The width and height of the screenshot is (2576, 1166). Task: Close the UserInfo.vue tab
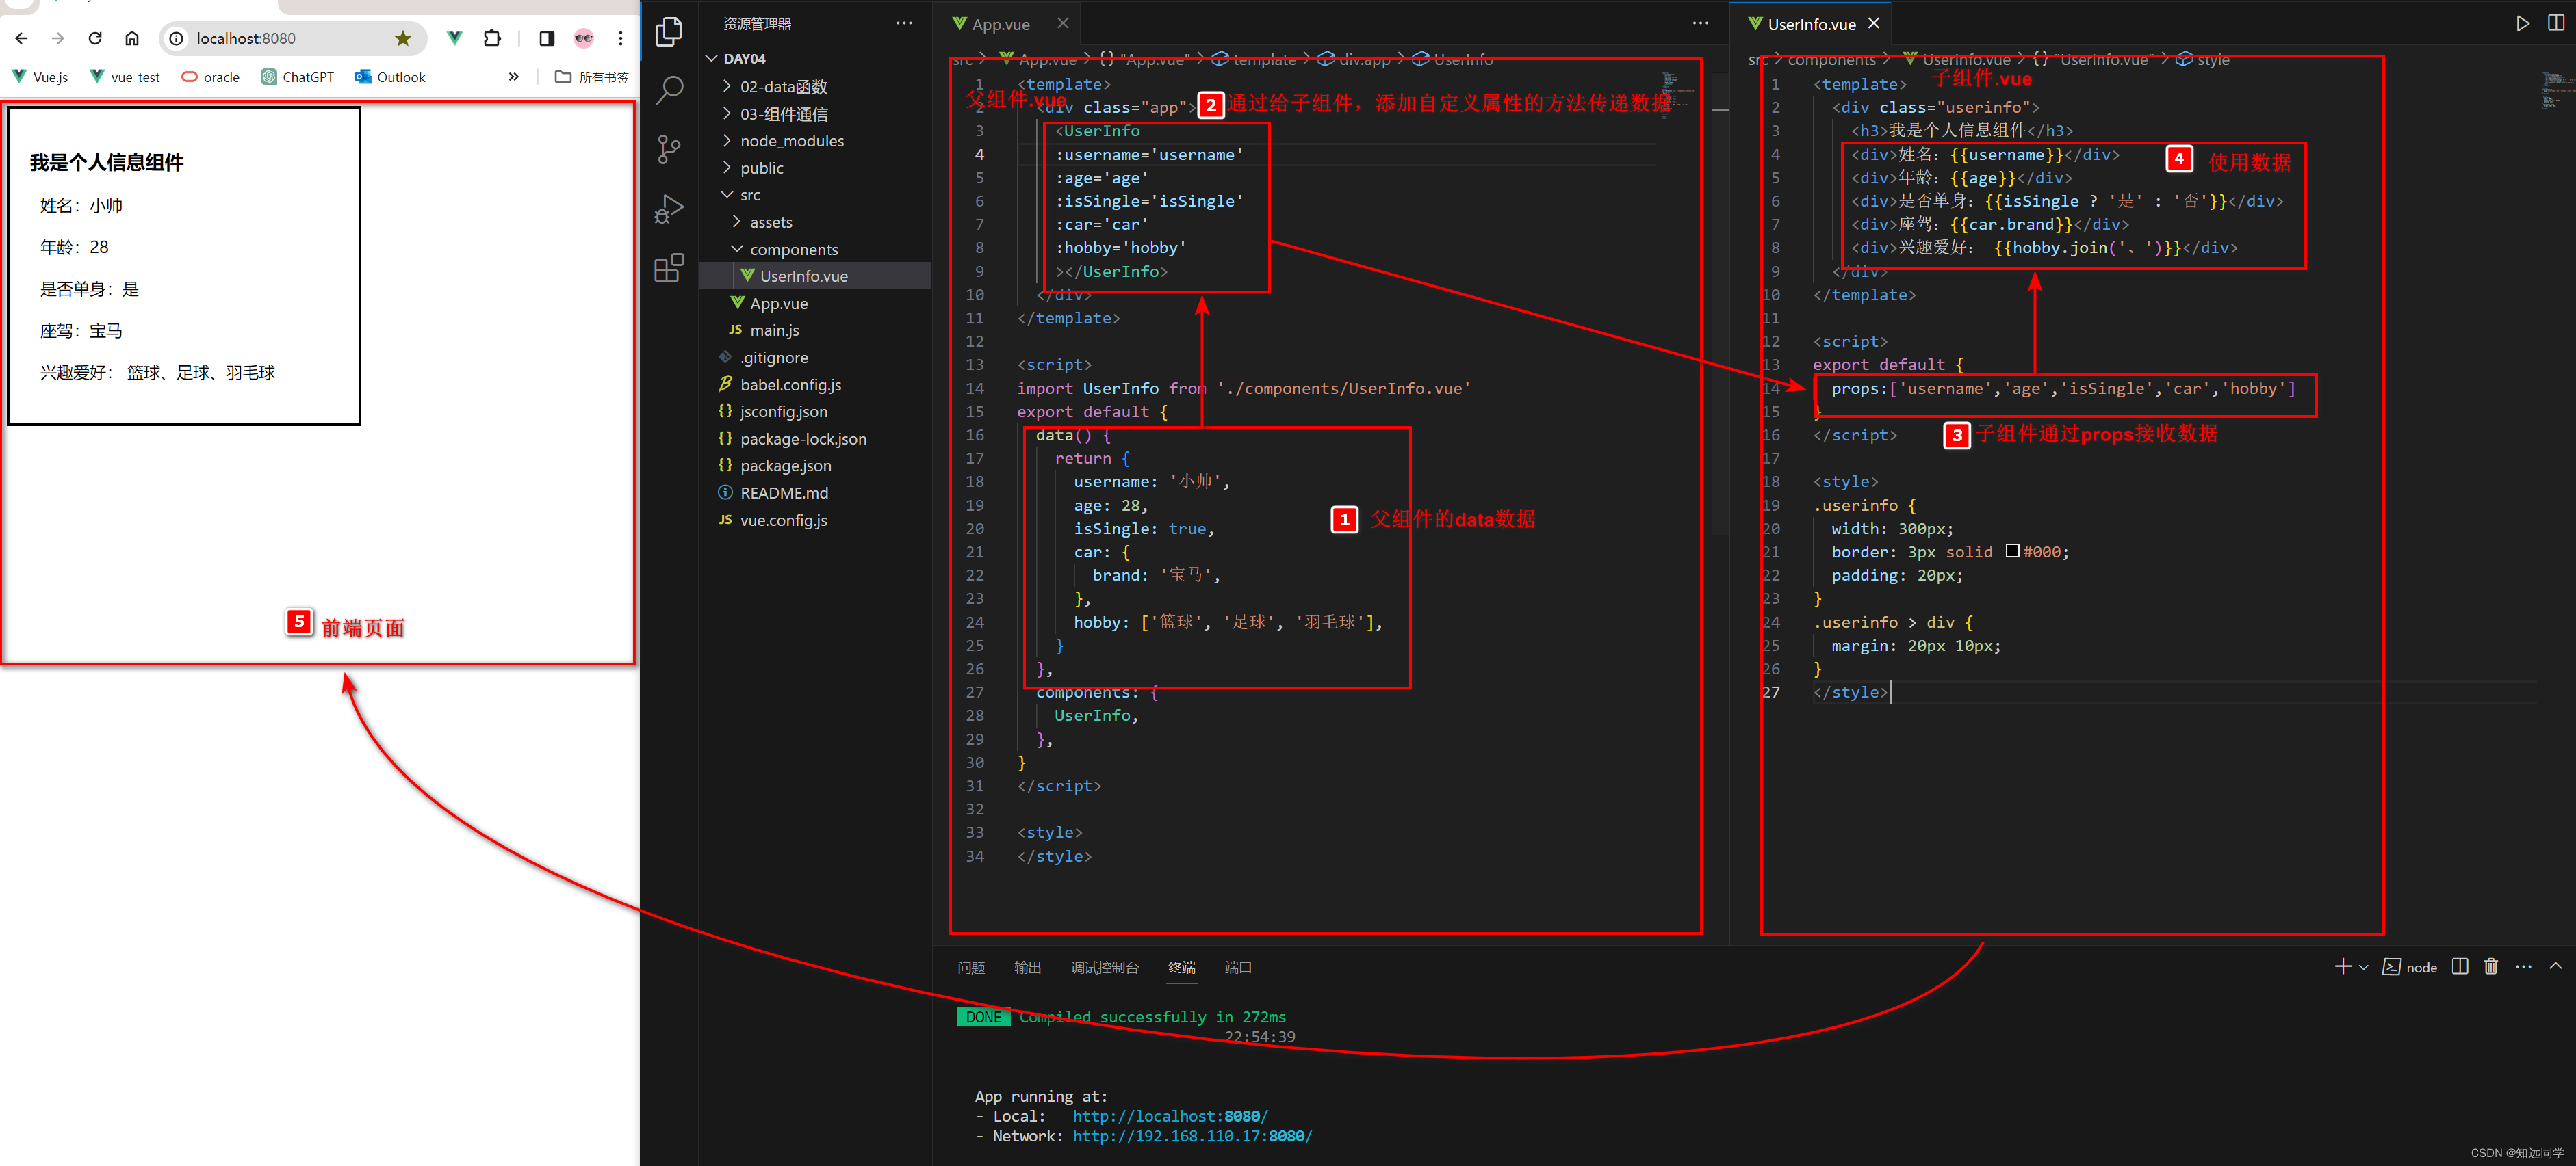(1874, 23)
